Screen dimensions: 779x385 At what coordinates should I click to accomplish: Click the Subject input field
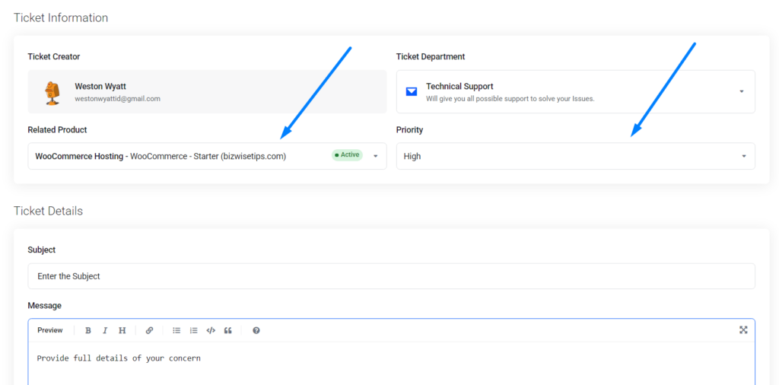392,276
